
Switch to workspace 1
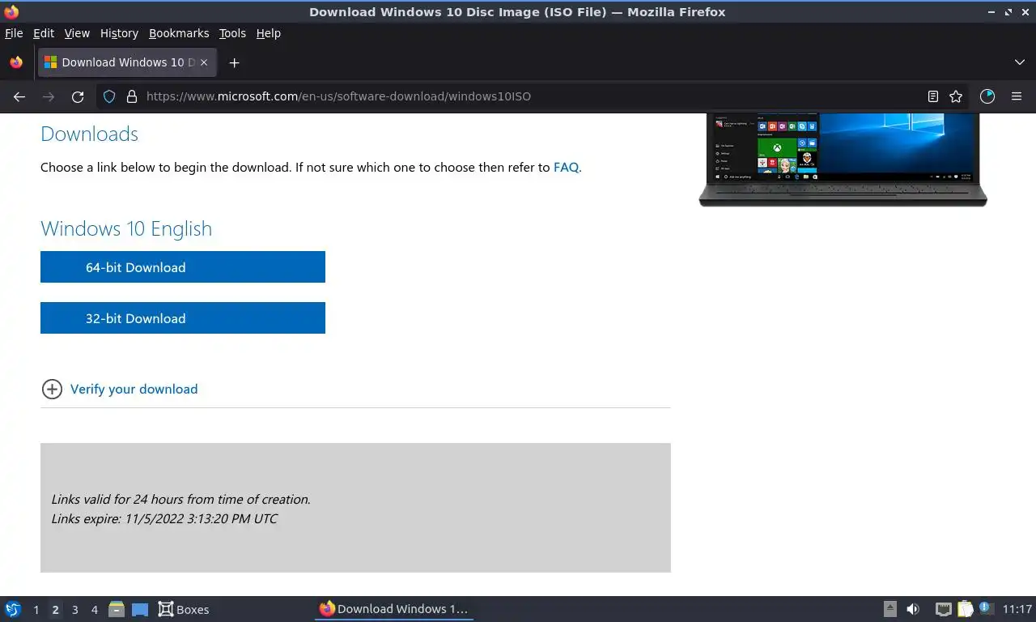click(36, 610)
